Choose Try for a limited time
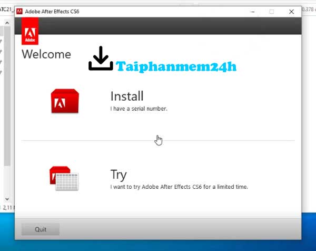316x251 pixels. click(118, 175)
